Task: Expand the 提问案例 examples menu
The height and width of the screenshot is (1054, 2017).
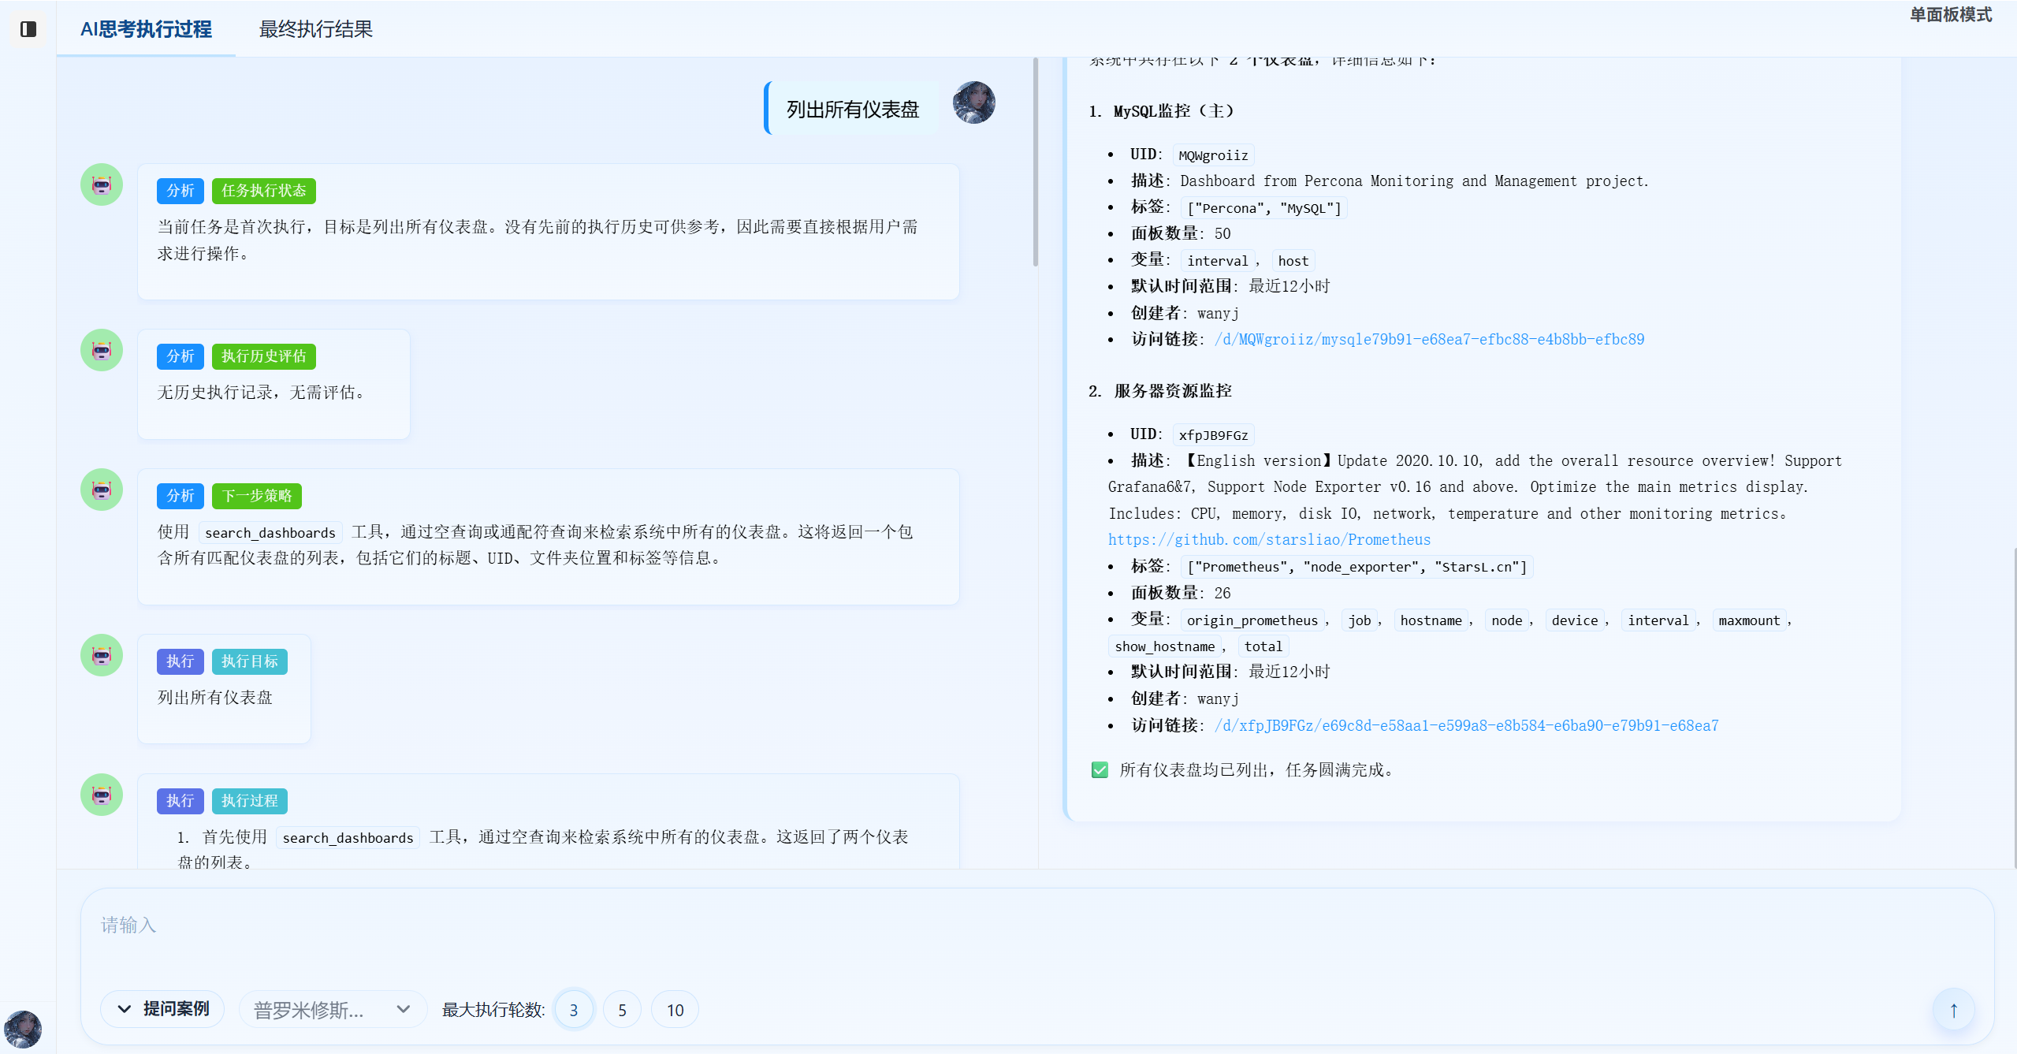Action: [x=163, y=1009]
